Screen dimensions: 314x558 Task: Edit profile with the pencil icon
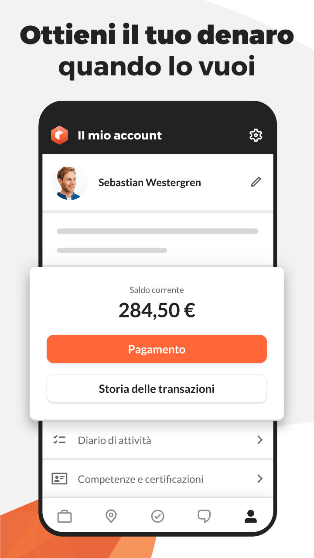256,182
